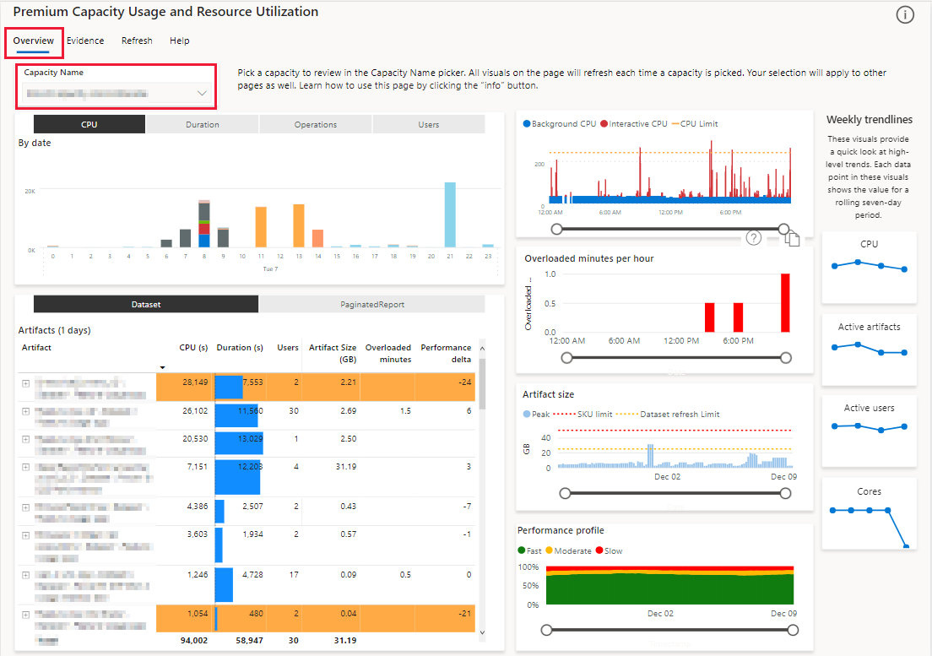Open the report information icon
932x656 pixels.
tap(905, 14)
